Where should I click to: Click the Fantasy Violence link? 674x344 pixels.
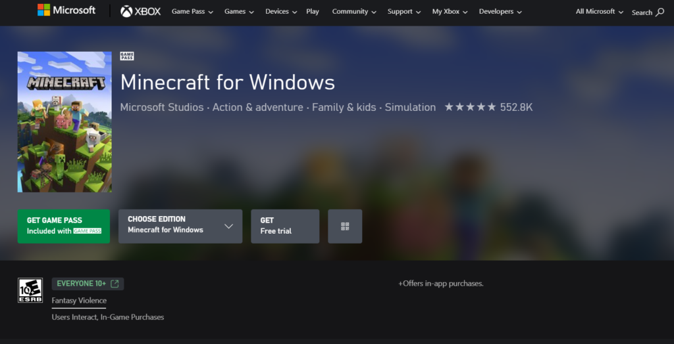coord(79,301)
